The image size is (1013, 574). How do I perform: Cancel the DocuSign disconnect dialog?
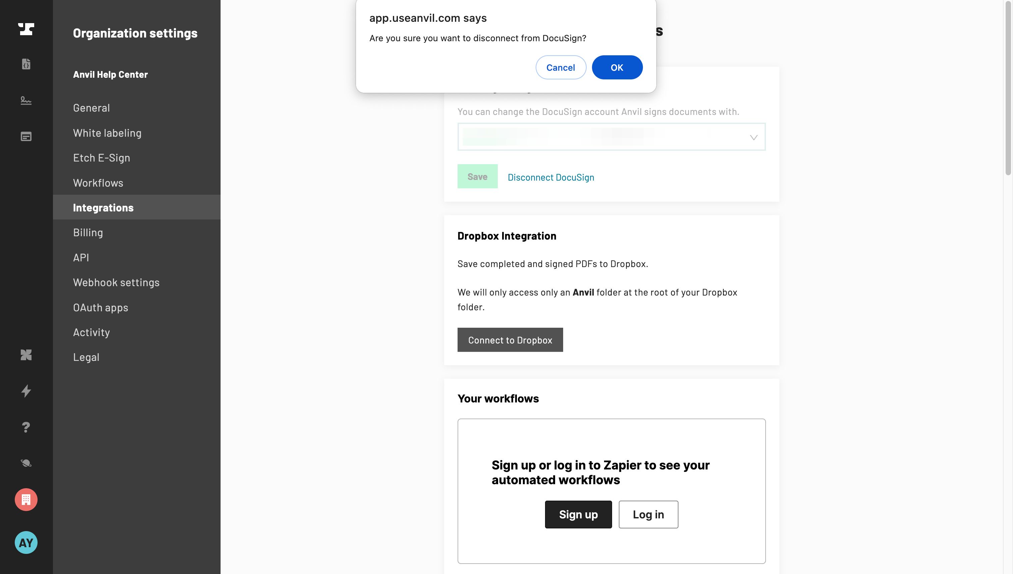(560, 67)
